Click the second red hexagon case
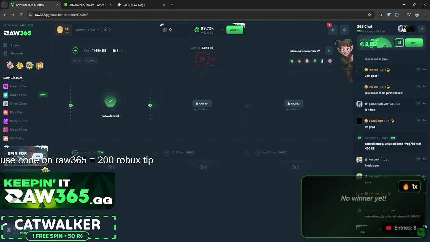Screen dimensions: 430x242 pos(213,59)
